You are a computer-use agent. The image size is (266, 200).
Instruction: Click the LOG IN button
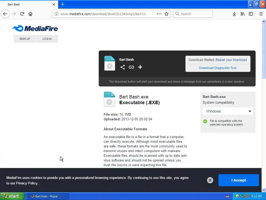[47, 39]
